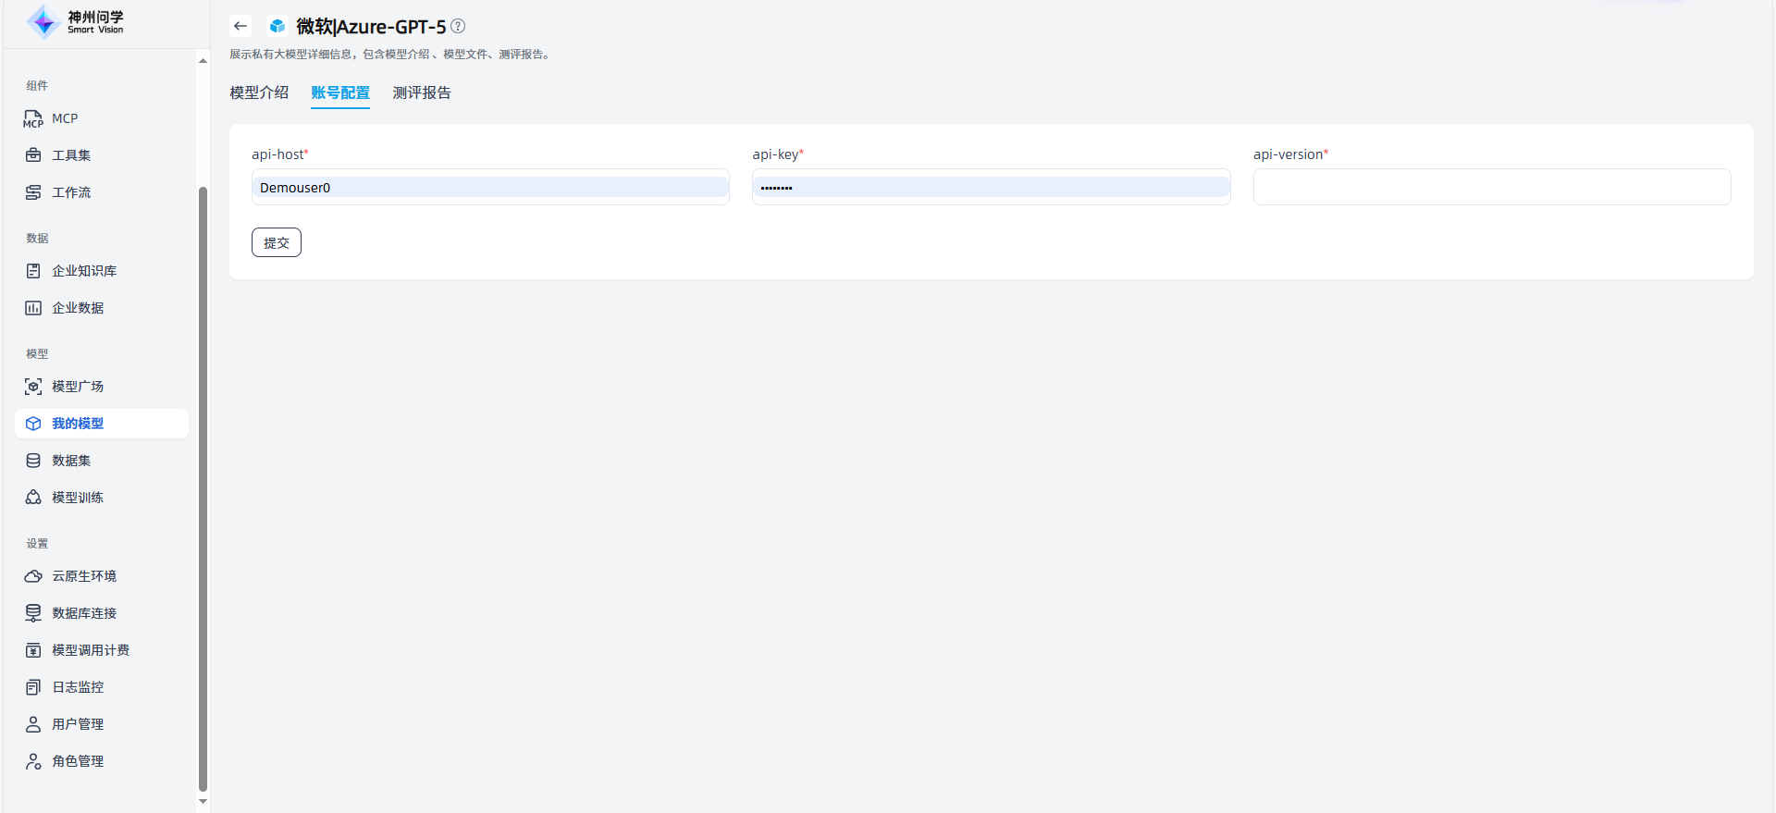Viewport: 1776px width, 813px height.
Task: Click the 数据集 database icon
Action: point(33,461)
